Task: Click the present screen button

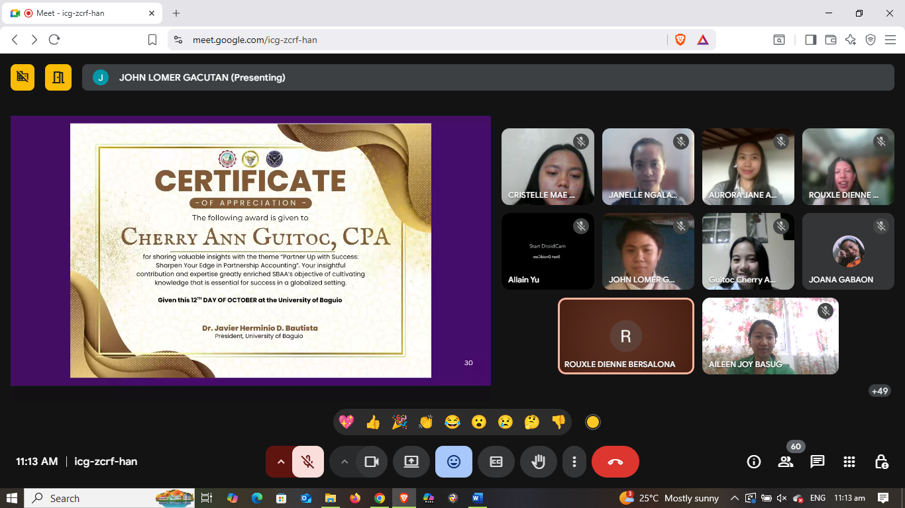Action: click(411, 462)
